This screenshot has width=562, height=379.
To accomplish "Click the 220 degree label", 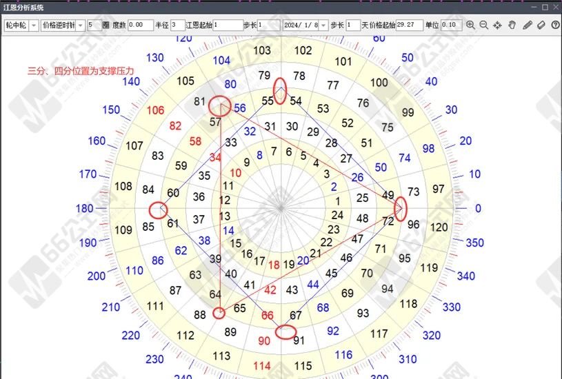I will [x=131, y=336].
